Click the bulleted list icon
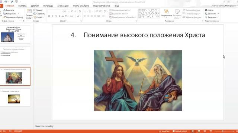This screenshot has height=133, width=238. tap(85, 11)
